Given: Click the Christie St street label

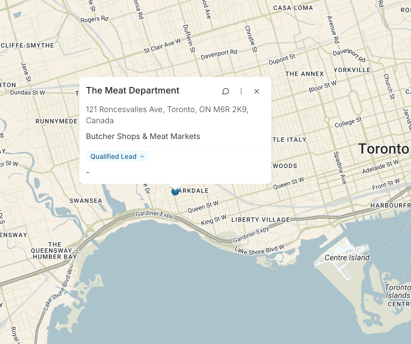Looking at the screenshot, I should tap(251, 39).
